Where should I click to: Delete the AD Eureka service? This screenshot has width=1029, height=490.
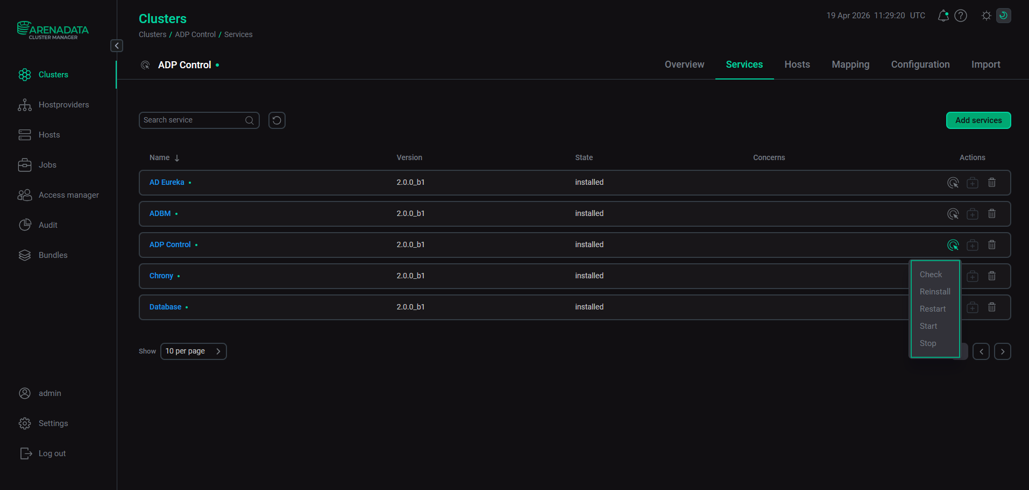coord(992,183)
